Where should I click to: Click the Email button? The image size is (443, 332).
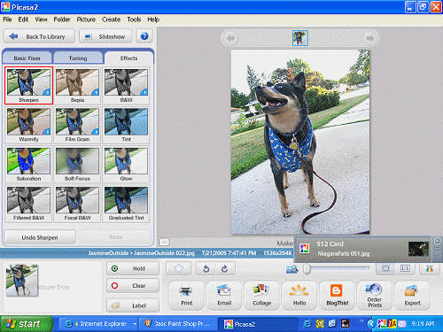click(x=224, y=296)
